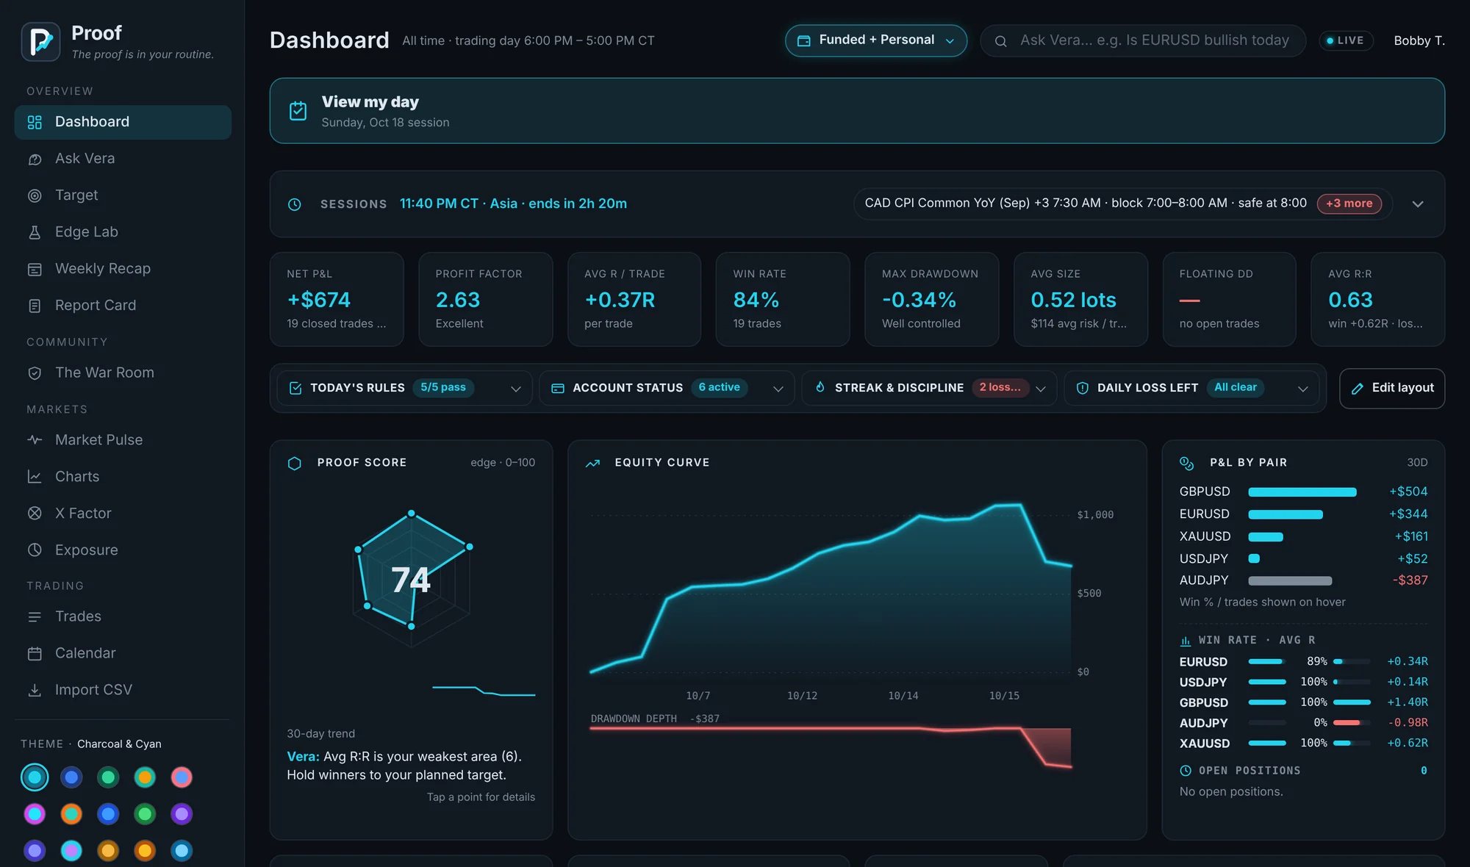Viewport: 1470px width, 867px height.
Task: Click the GBPUSD +$504 row
Action: point(1303,492)
